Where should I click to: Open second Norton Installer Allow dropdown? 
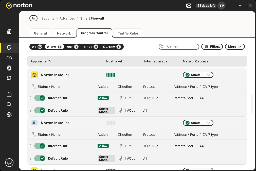click(198, 123)
